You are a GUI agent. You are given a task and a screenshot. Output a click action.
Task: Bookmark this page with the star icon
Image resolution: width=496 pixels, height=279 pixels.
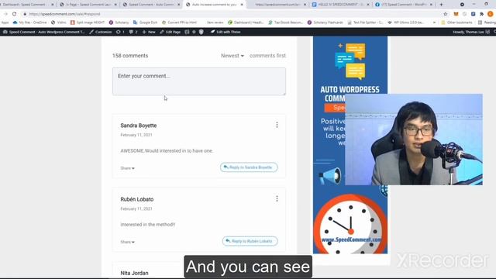point(446,14)
